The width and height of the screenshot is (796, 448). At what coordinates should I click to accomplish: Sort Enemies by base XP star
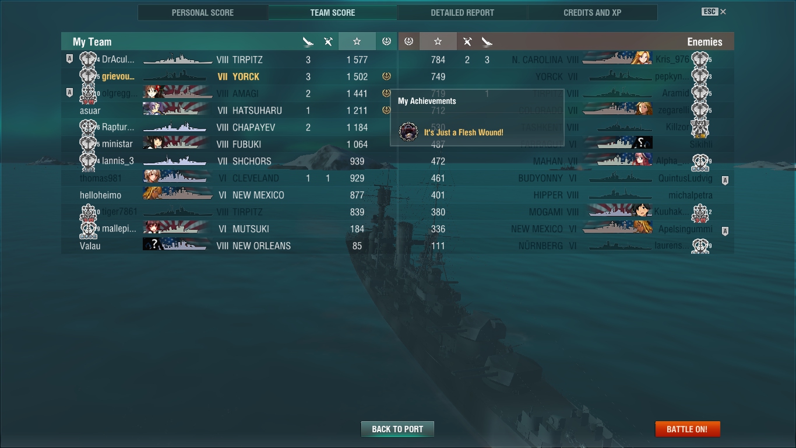tap(438, 41)
